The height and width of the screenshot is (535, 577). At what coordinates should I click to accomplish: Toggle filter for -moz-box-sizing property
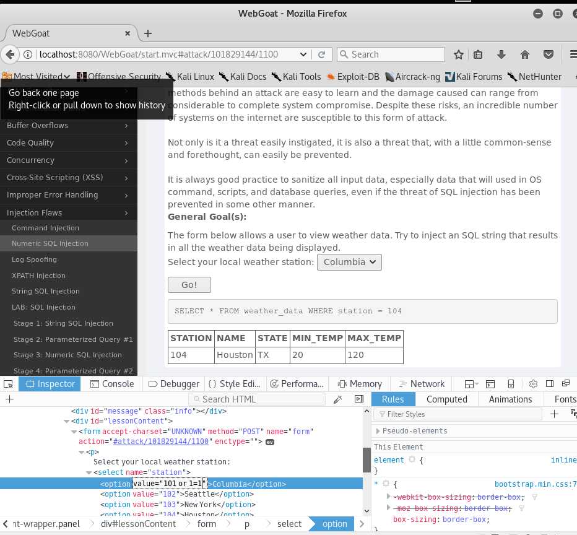pyautogui.click(x=521, y=508)
